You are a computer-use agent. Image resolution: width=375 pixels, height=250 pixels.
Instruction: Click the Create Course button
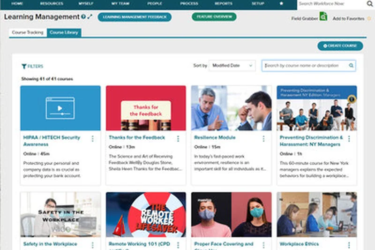click(x=340, y=45)
